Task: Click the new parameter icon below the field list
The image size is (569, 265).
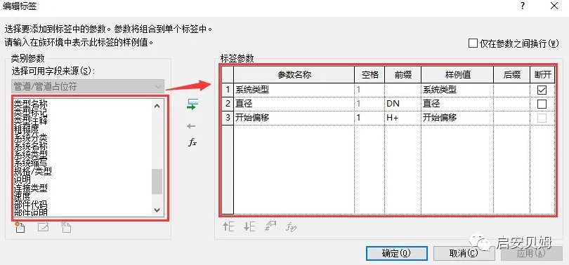Action: click(20, 227)
